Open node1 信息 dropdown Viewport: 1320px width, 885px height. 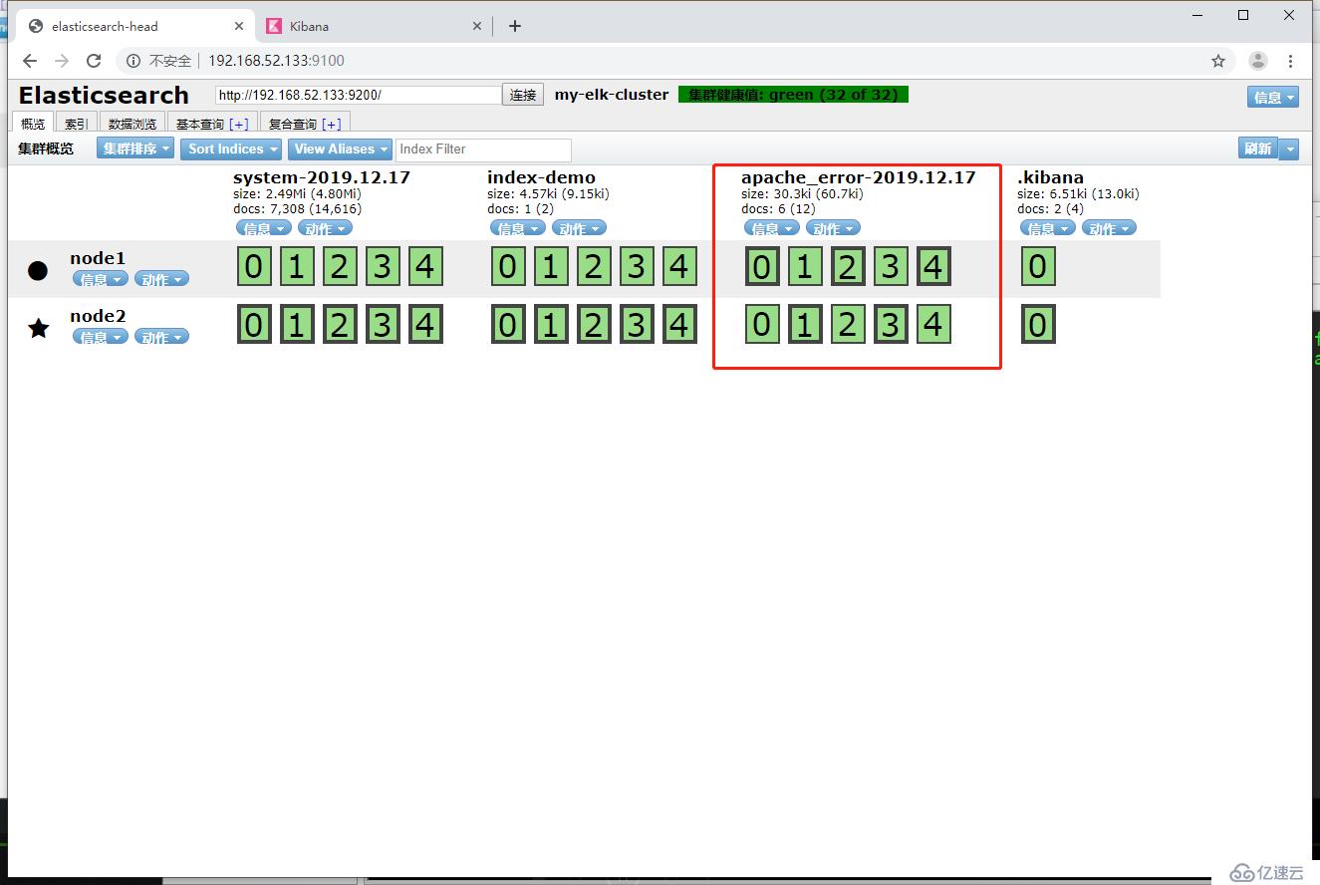coord(101,279)
